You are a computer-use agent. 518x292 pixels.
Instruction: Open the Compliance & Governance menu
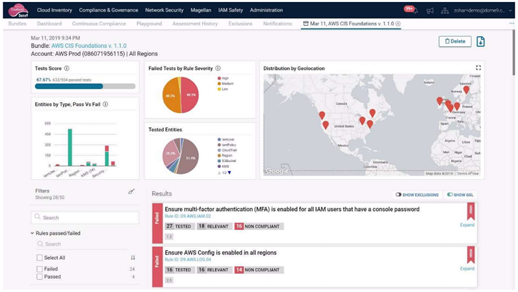point(108,10)
